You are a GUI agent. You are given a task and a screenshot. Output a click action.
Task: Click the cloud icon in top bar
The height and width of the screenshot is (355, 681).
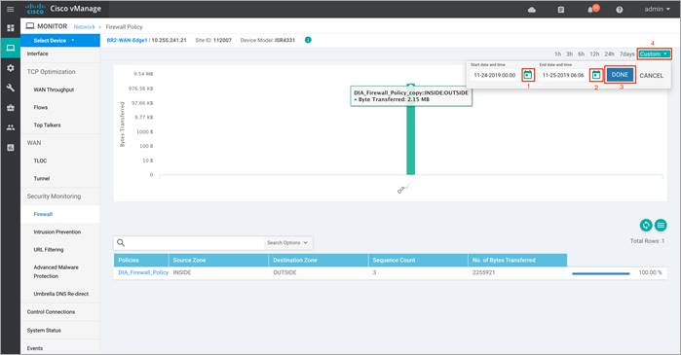point(532,10)
